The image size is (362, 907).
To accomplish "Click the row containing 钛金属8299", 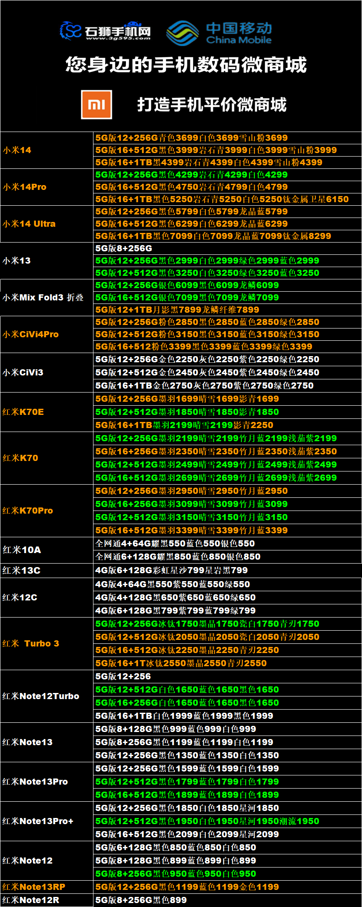I will click(x=228, y=236).
